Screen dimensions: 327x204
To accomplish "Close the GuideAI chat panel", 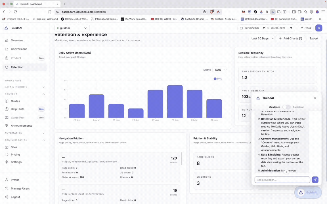I will point(315,98).
